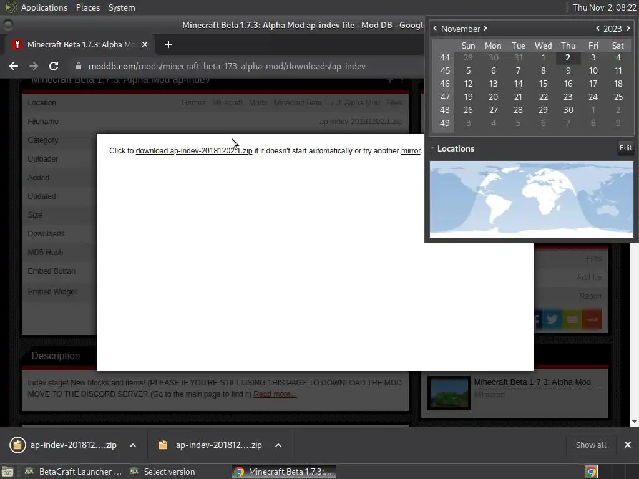Click the world map in Locations

tap(532, 199)
